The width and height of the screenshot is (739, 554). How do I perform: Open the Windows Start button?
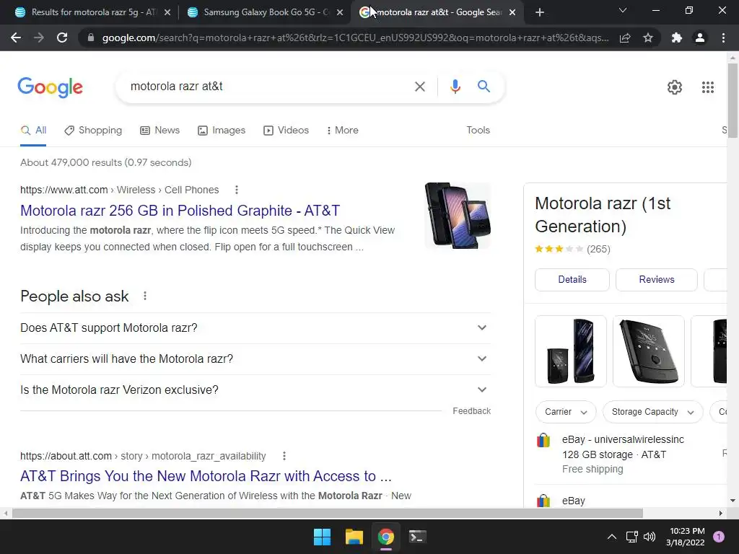(323, 537)
